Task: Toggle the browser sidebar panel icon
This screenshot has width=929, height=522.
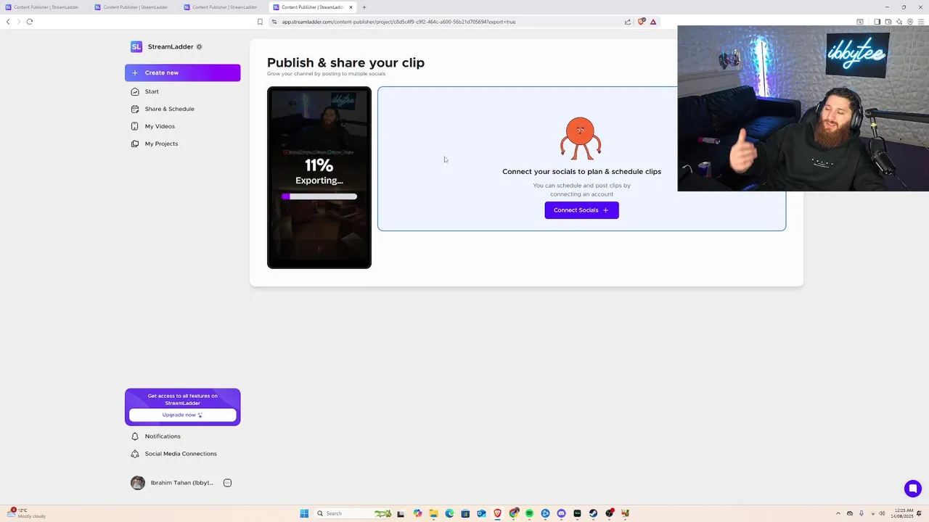Action: [x=877, y=22]
